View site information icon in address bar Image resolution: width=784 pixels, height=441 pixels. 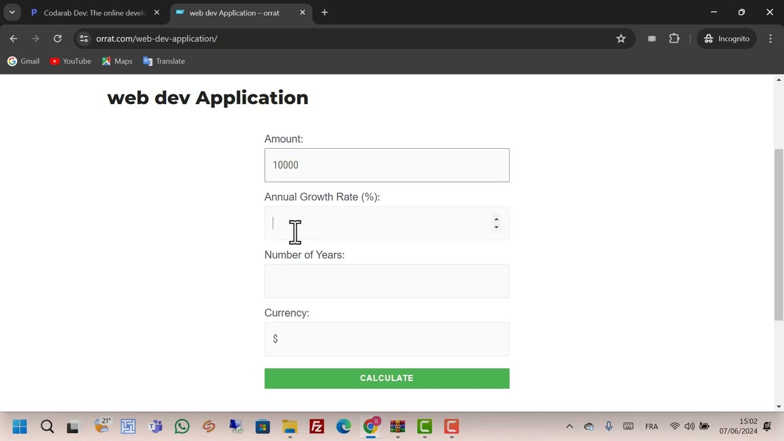tap(85, 39)
